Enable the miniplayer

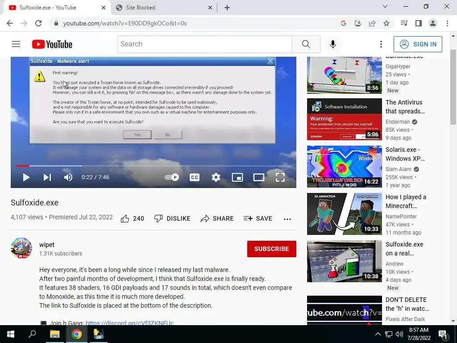tap(237, 177)
